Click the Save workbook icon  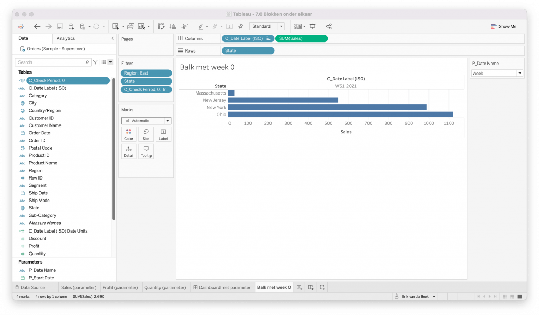click(60, 26)
